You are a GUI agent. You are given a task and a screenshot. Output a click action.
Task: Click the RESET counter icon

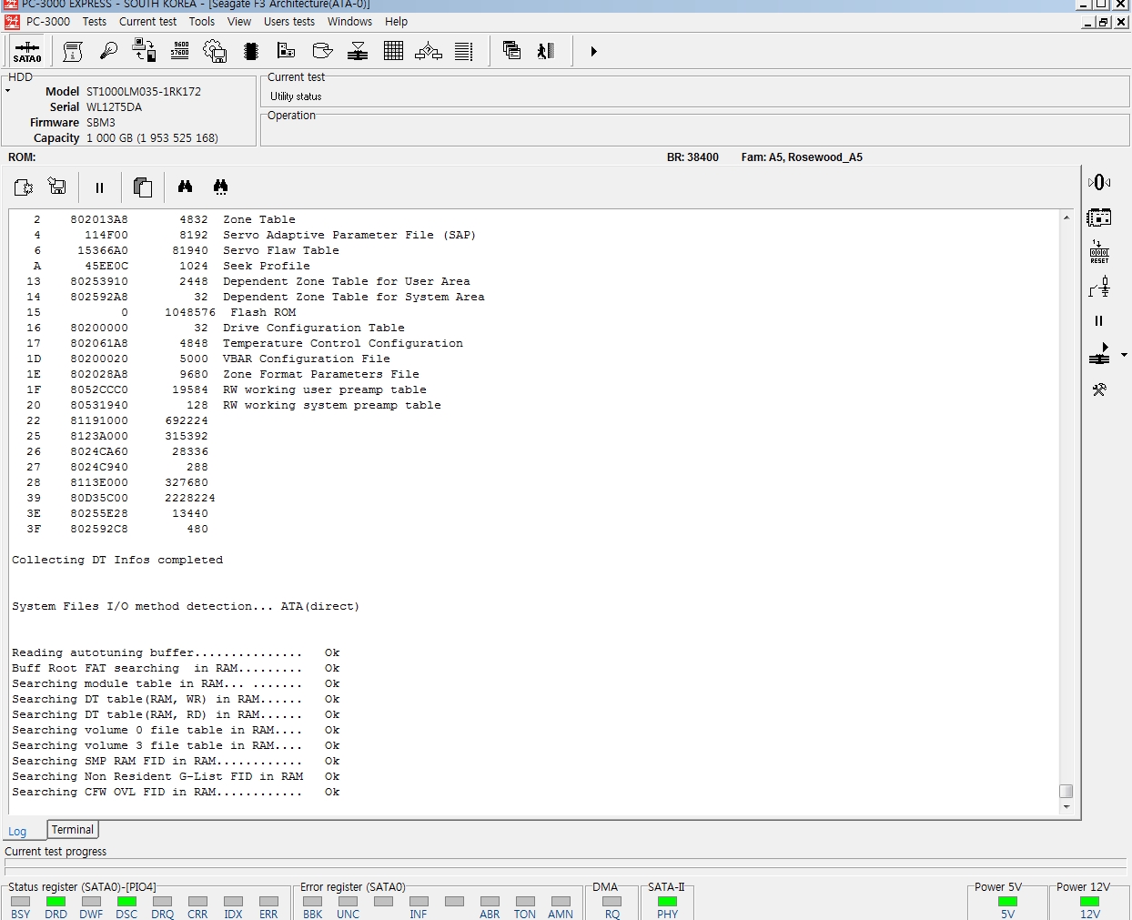[x=1099, y=252]
